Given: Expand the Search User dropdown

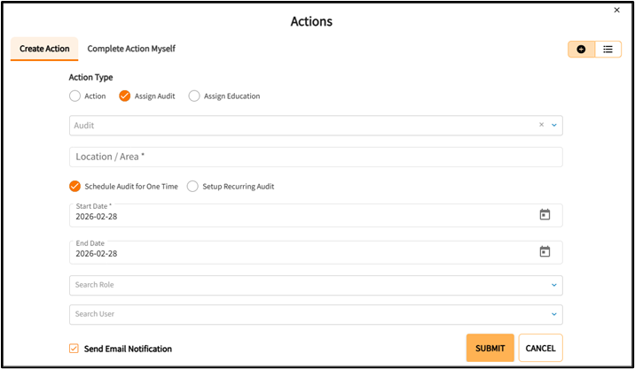Looking at the screenshot, I should pos(554,314).
